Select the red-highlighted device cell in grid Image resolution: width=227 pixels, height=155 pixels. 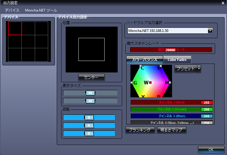(x=15, y=28)
